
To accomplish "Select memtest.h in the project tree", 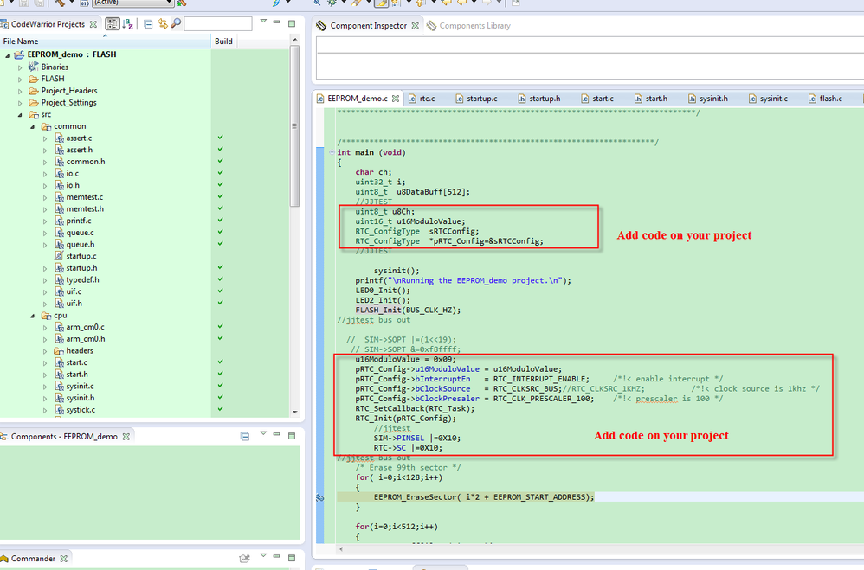I will coord(85,208).
